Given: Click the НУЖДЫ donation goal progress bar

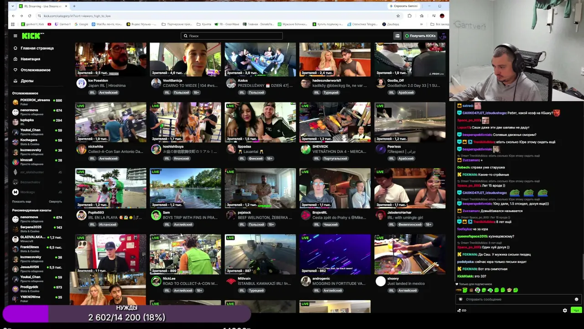Looking at the screenshot, I should point(127,314).
